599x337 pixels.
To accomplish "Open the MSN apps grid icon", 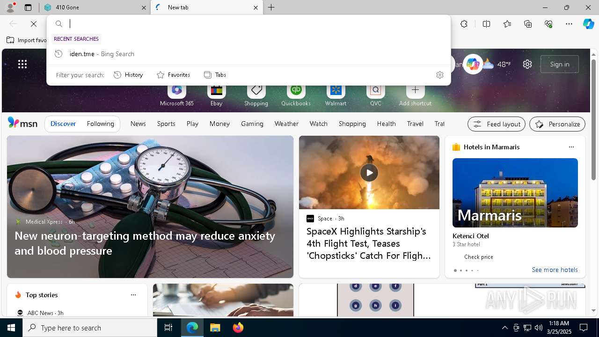I will (22, 64).
